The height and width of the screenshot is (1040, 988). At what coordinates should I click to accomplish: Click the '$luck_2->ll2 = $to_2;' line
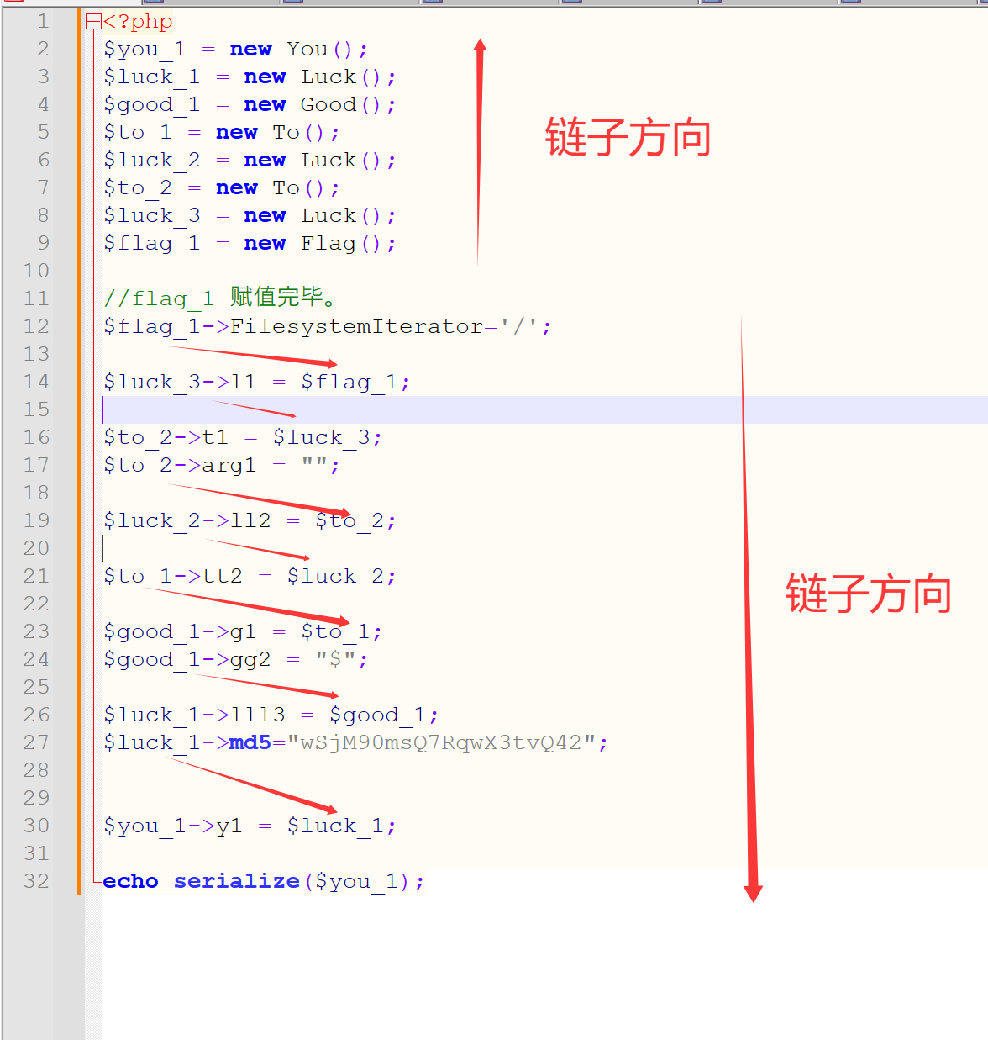coord(250,521)
